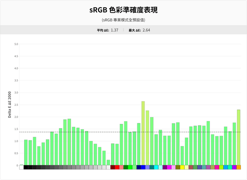Click the chart title 'sRGB 色彩準確度表現'
Screen dimensions: 247x180
click(x=123, y=10)
